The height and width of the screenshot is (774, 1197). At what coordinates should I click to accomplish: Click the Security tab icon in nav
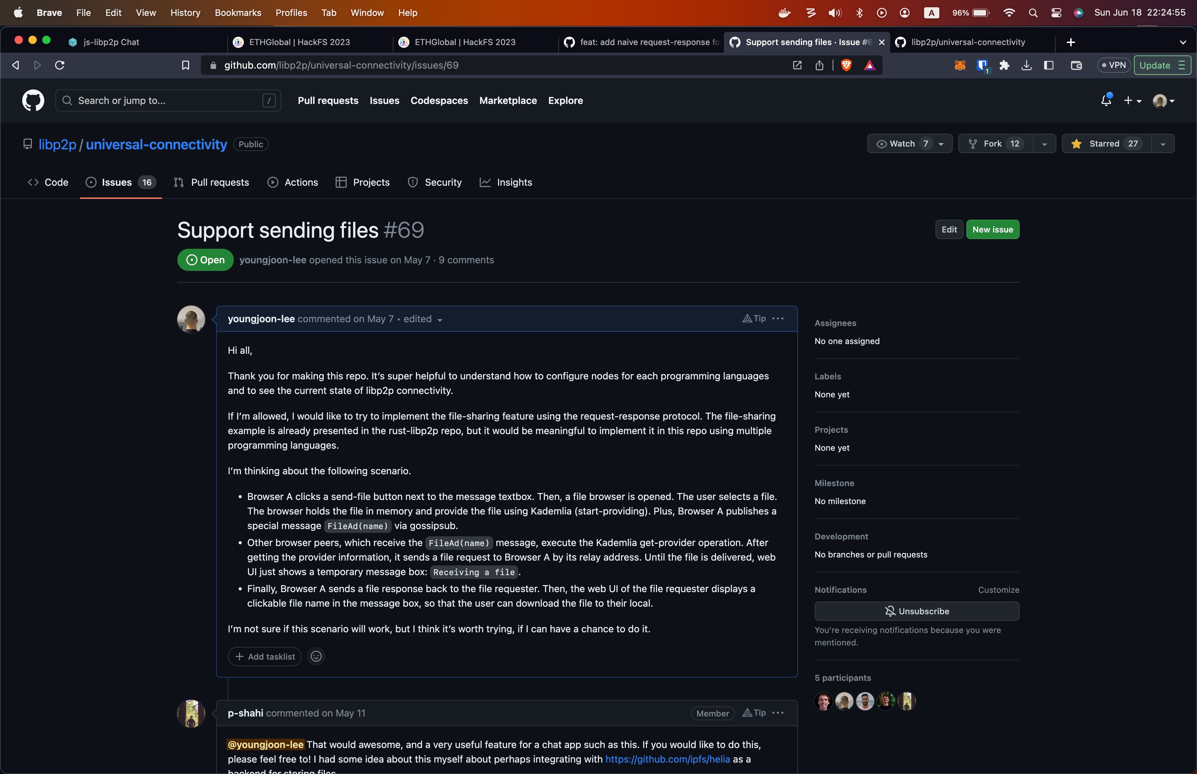pos(413,182)
